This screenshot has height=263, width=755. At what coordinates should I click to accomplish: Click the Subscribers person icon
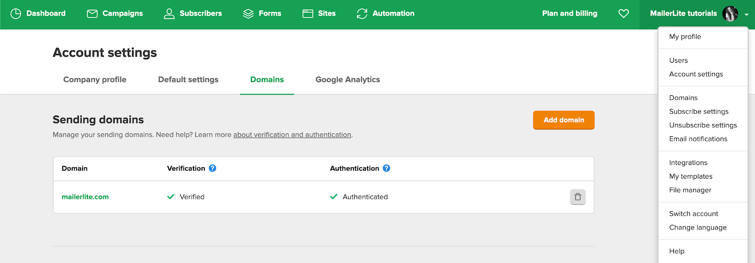click(x=169, y=14)
